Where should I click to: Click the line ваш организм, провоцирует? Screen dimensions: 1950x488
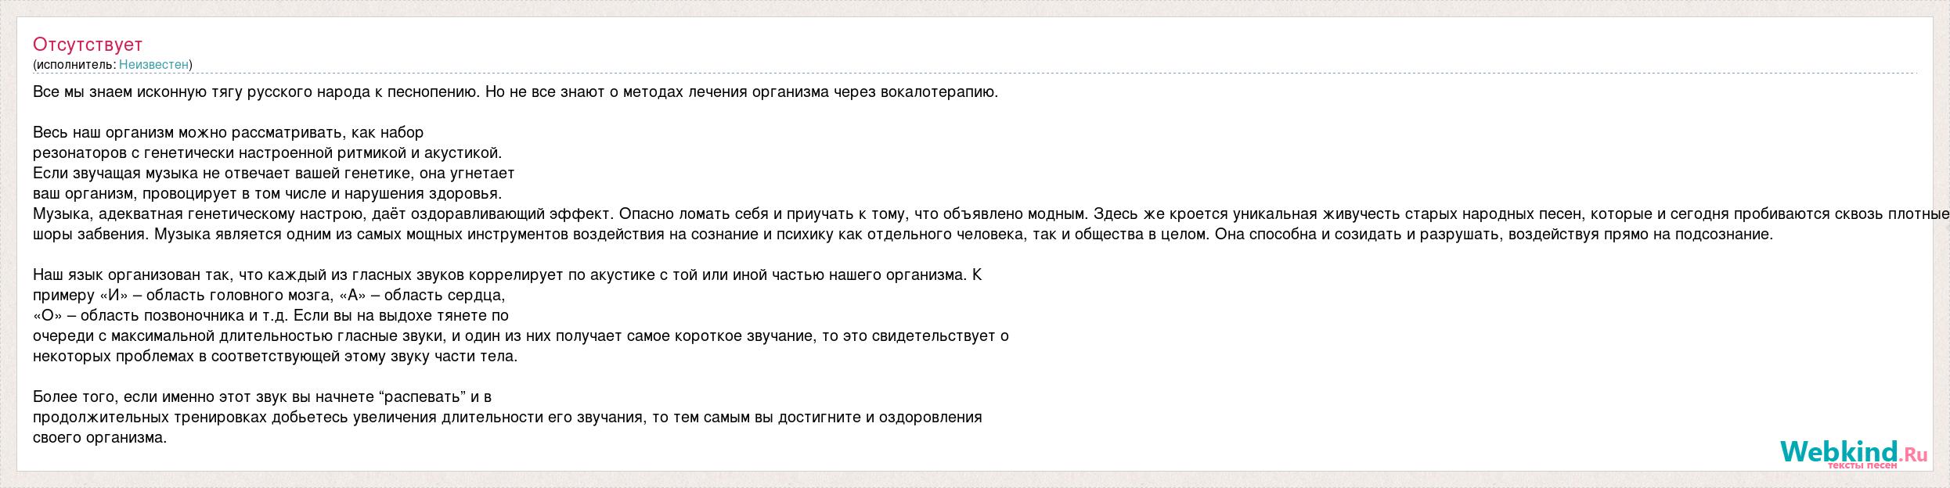coord(267,193)
